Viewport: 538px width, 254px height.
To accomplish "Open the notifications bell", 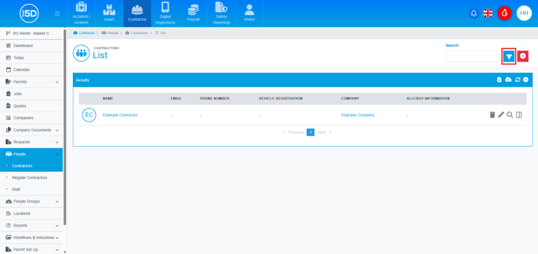I will [x=473, y=13].
